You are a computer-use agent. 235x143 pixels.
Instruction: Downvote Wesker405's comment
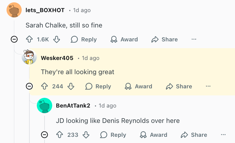[x=71, y=86]
